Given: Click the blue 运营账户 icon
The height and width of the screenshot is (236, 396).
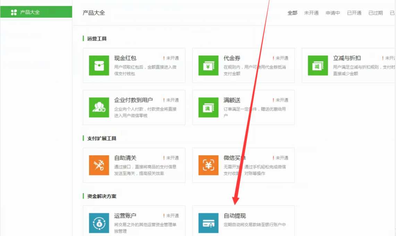Looking at the screenshot, I should point(99,223).
